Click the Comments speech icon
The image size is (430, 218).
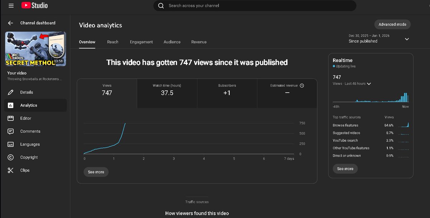(10, 131)
